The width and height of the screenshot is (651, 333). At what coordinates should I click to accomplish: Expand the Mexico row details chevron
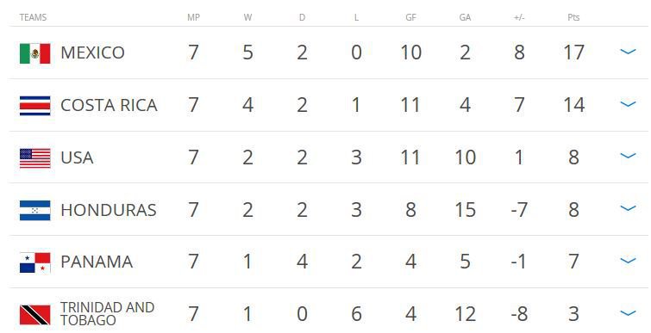point(628,52)
